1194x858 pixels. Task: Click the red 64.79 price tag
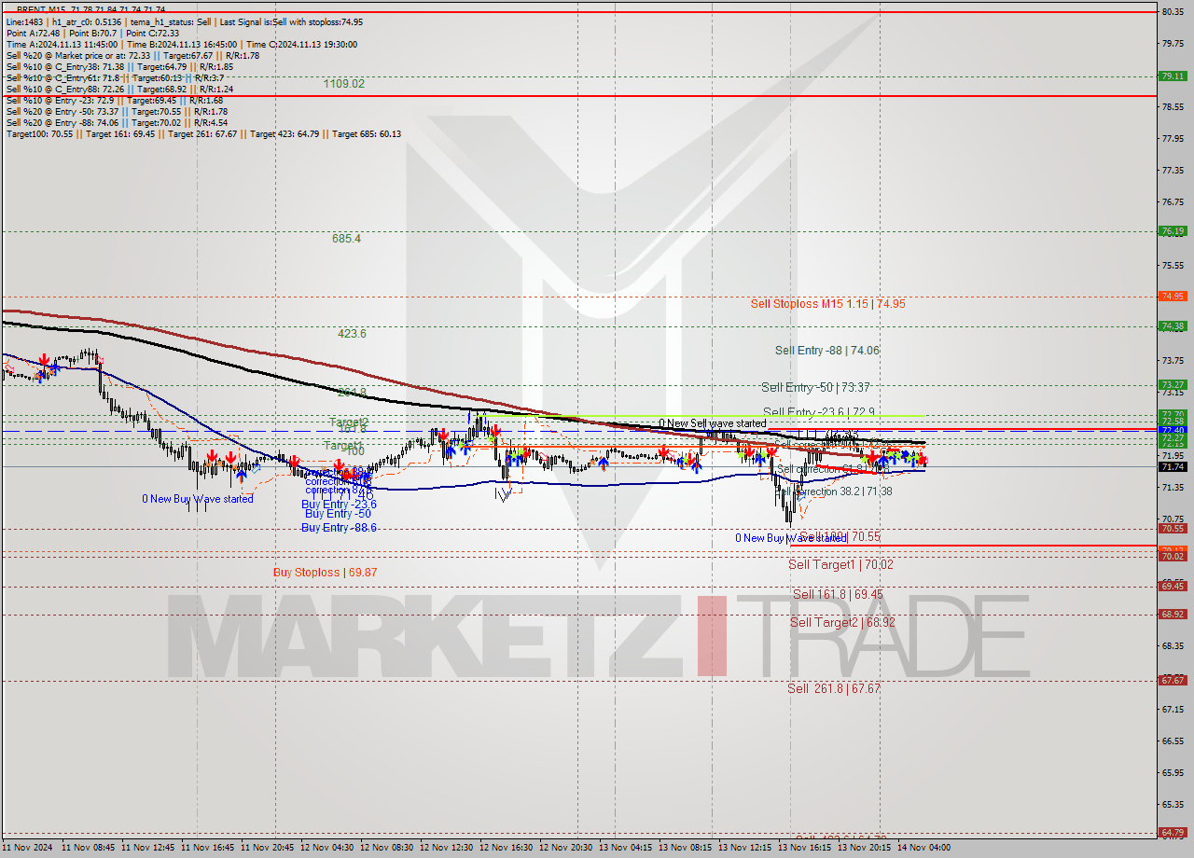pos(1172,833)
